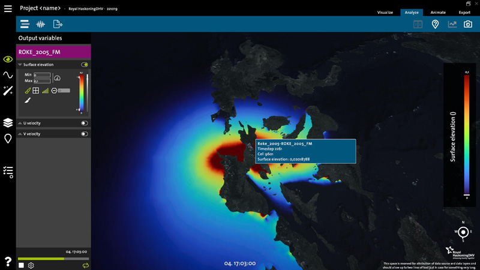Click the Max value input field

pyautogui.click(x=42, y=81)
